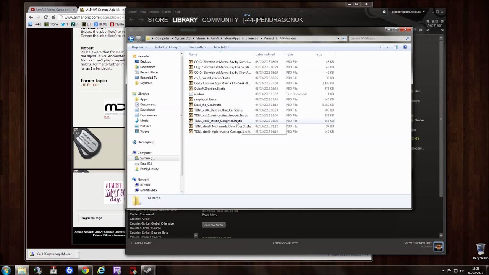Open Steam from the taskbar

(148, 270)
